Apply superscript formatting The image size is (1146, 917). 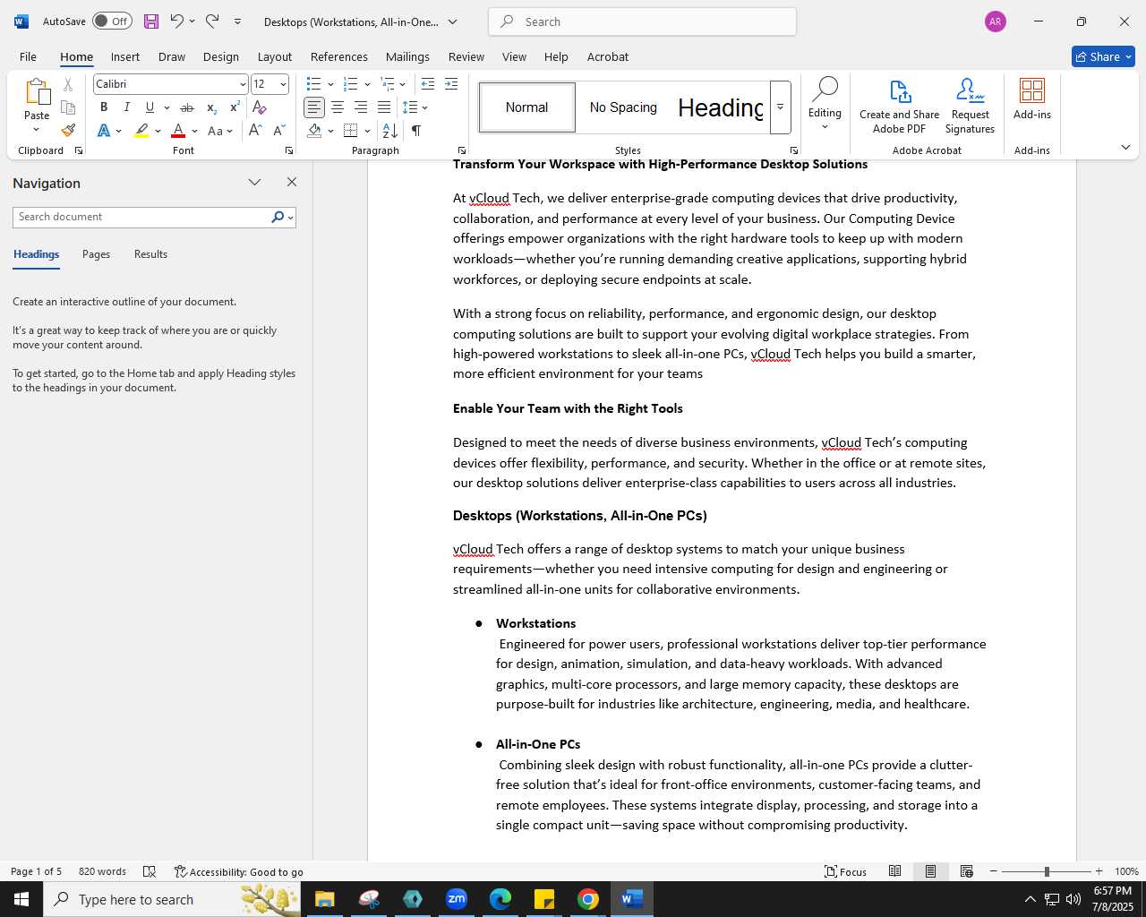235,107
